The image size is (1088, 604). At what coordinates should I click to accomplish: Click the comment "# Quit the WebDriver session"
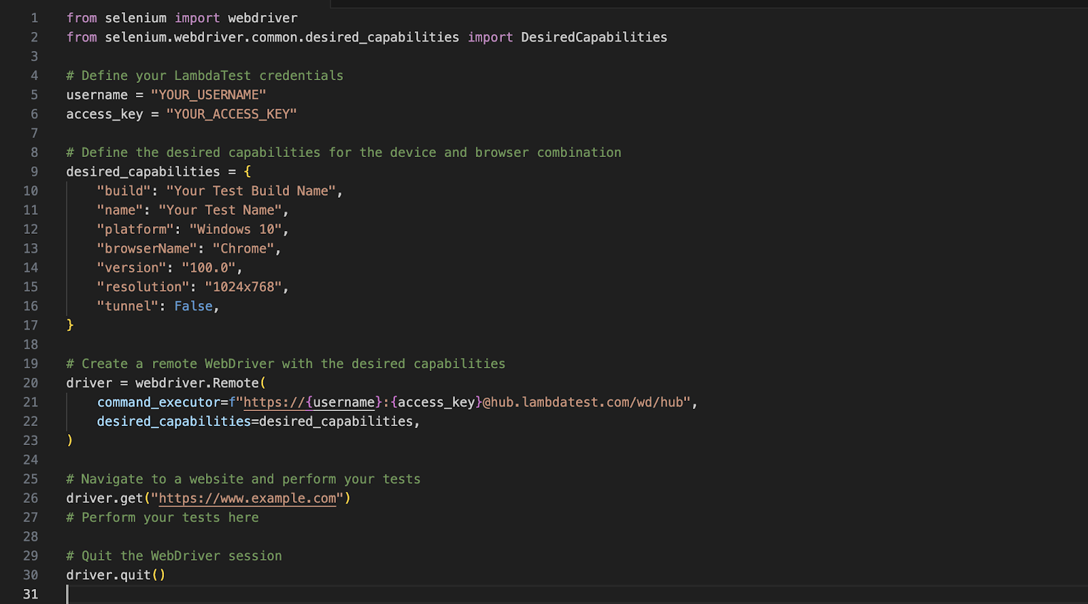pos(174,556)
